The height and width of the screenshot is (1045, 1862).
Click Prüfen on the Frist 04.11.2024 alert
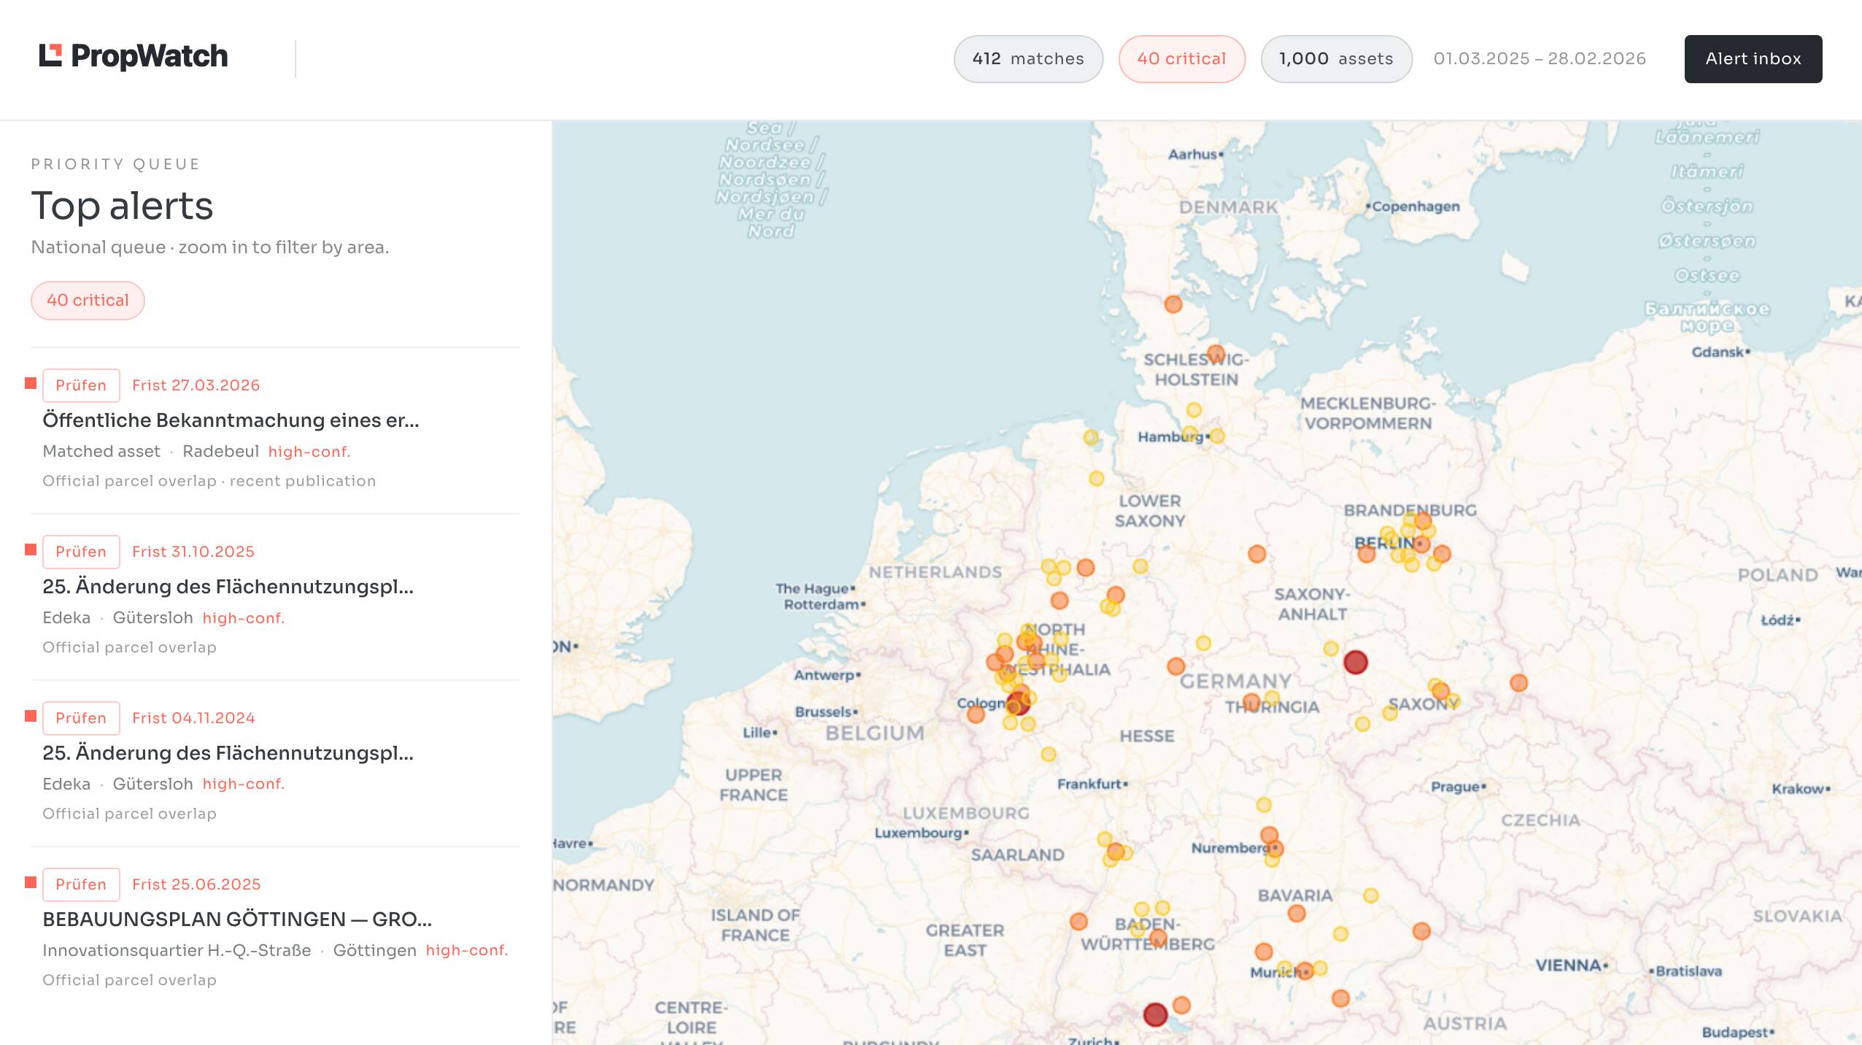click(81, 718)
